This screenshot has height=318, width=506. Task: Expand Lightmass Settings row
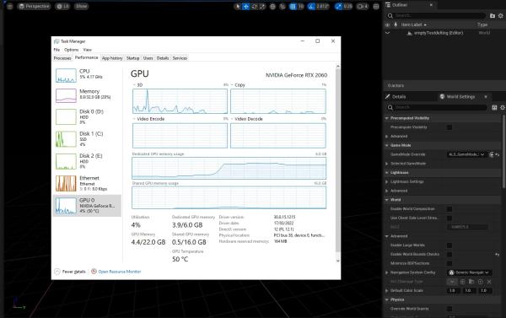click(x=386, y=181)
